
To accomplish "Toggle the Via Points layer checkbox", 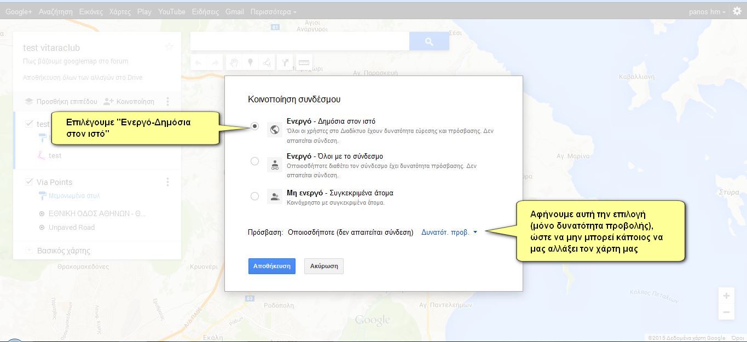I will click(29, 182).
